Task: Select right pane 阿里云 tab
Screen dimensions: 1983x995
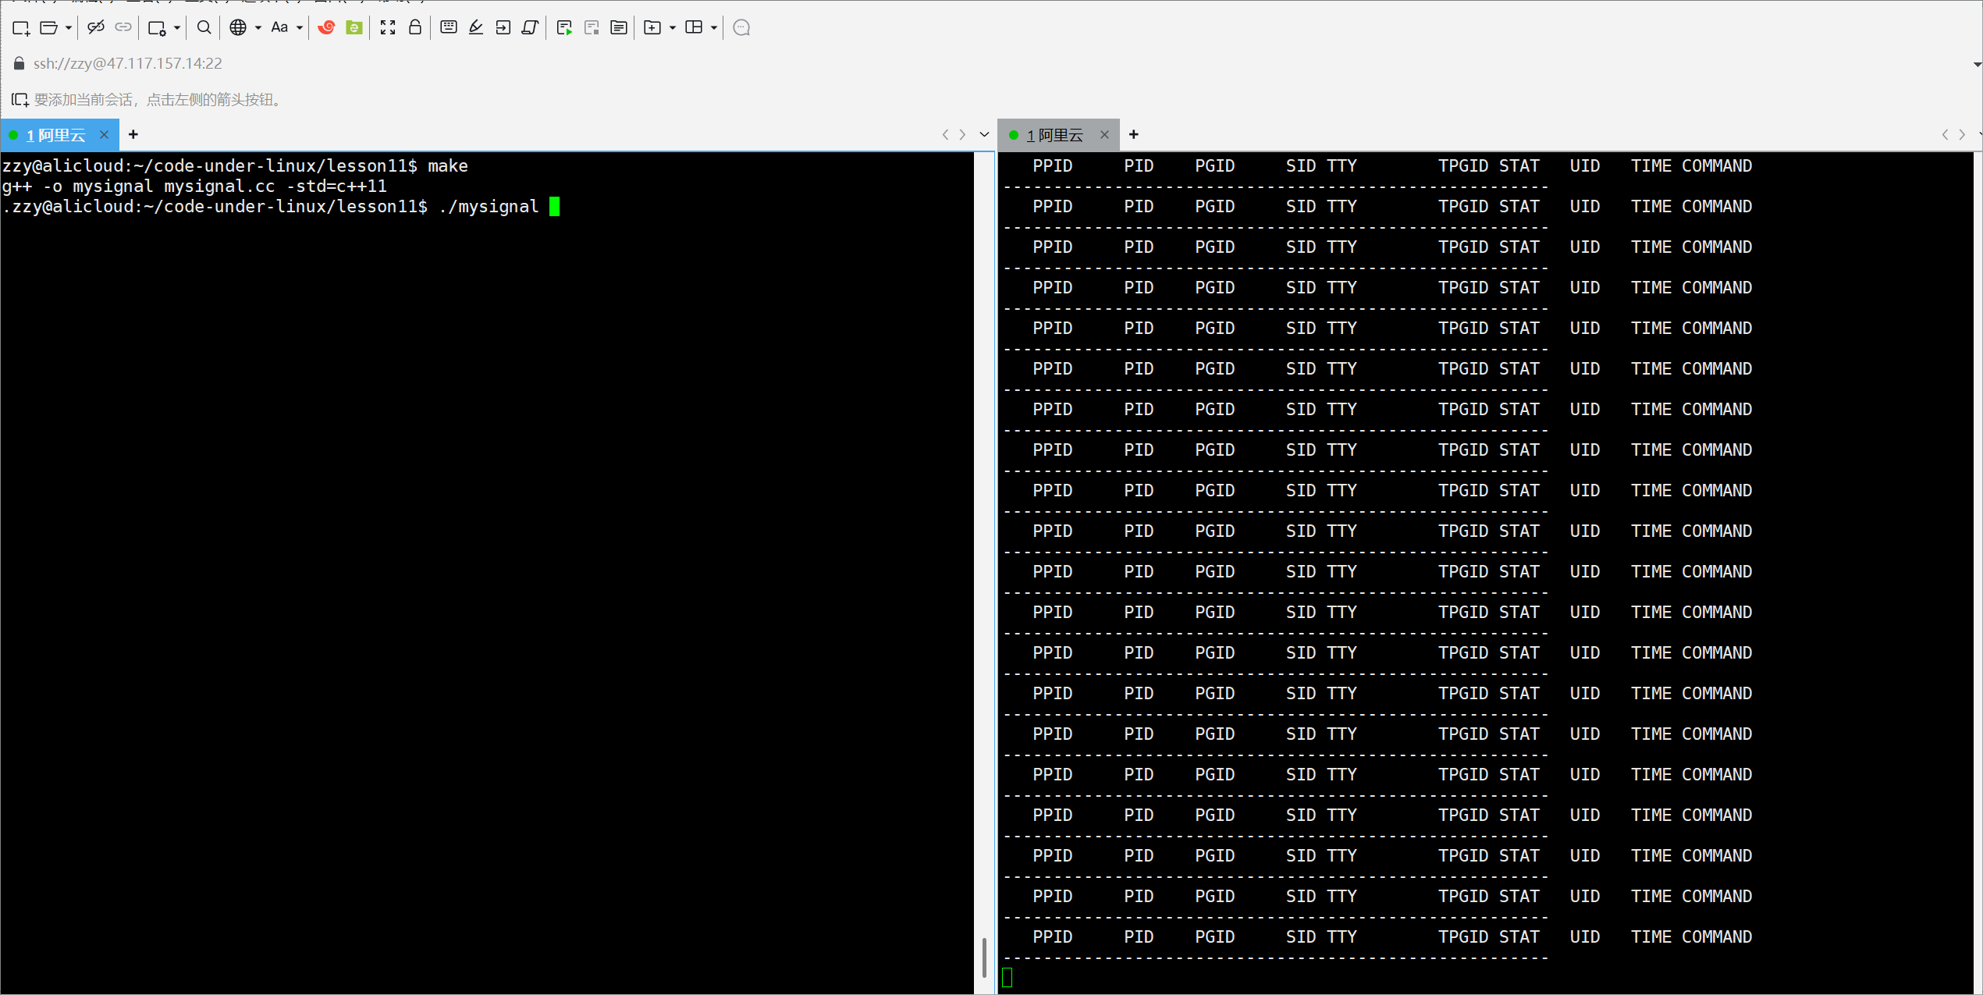Action: click(1055, 135)
